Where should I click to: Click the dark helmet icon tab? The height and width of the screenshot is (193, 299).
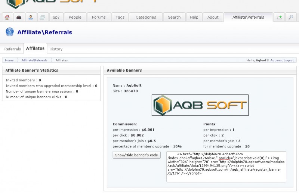19,17
